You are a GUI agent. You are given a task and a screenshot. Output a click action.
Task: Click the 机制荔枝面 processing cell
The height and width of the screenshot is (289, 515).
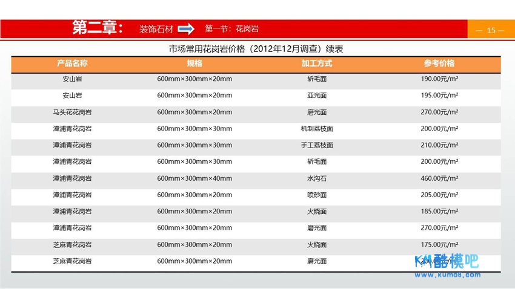[x=317, y=129]
